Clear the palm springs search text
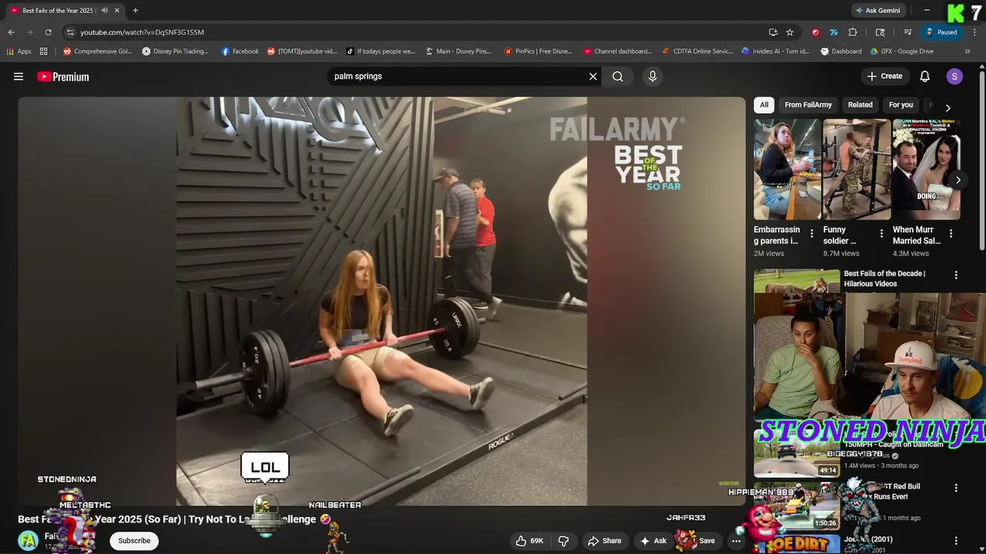986x554 pixels. coord(593,76)
